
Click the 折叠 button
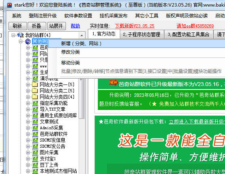click(37, 26)
